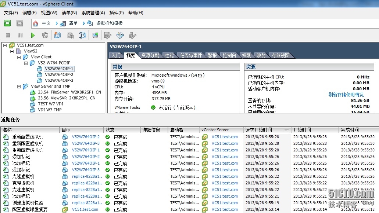Viewport: 379px width, 213px height.
Task: Click the reset VM circular arrows icon
Action: [45, 36]
